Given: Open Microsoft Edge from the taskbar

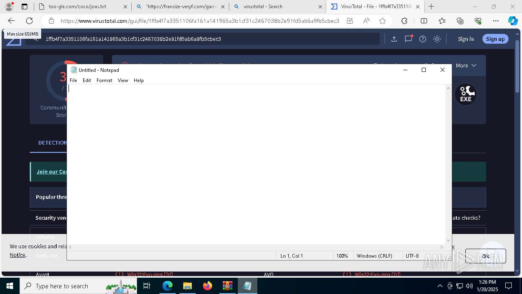Looking at the screenshot, I should [x=168, y=286].
